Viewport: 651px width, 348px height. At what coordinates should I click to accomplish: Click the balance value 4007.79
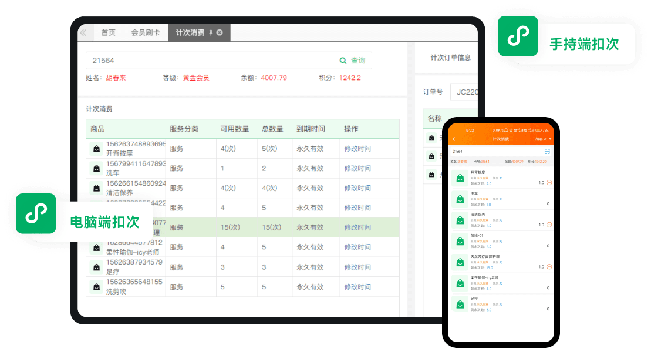[x=274, y=78]
